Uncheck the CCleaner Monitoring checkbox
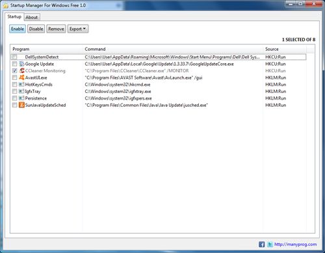The height and width of the screenshot is (253, 325). (14, 71)
